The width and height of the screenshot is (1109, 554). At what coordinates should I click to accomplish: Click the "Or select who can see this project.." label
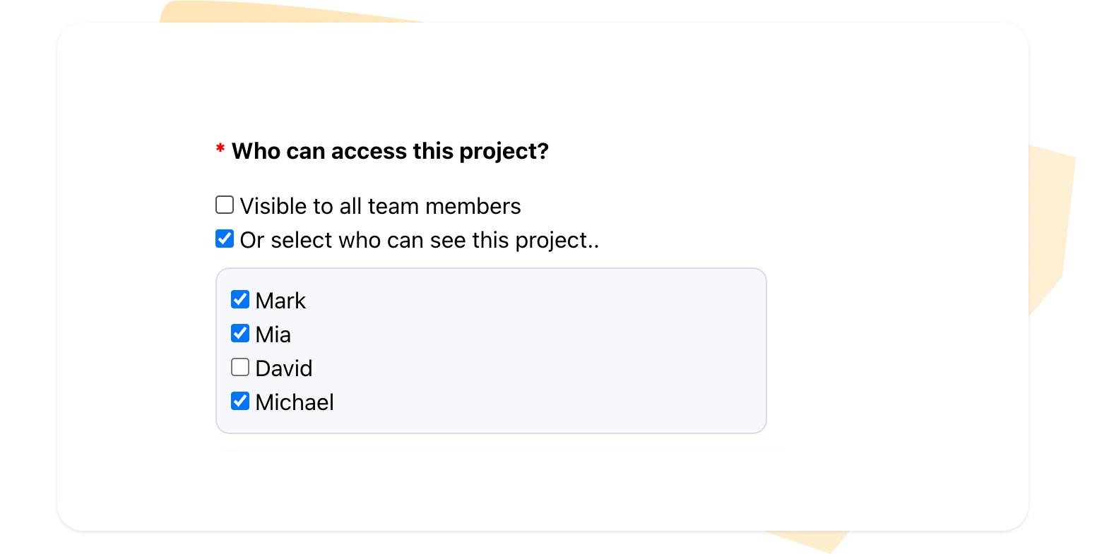[x=419, y=240]
